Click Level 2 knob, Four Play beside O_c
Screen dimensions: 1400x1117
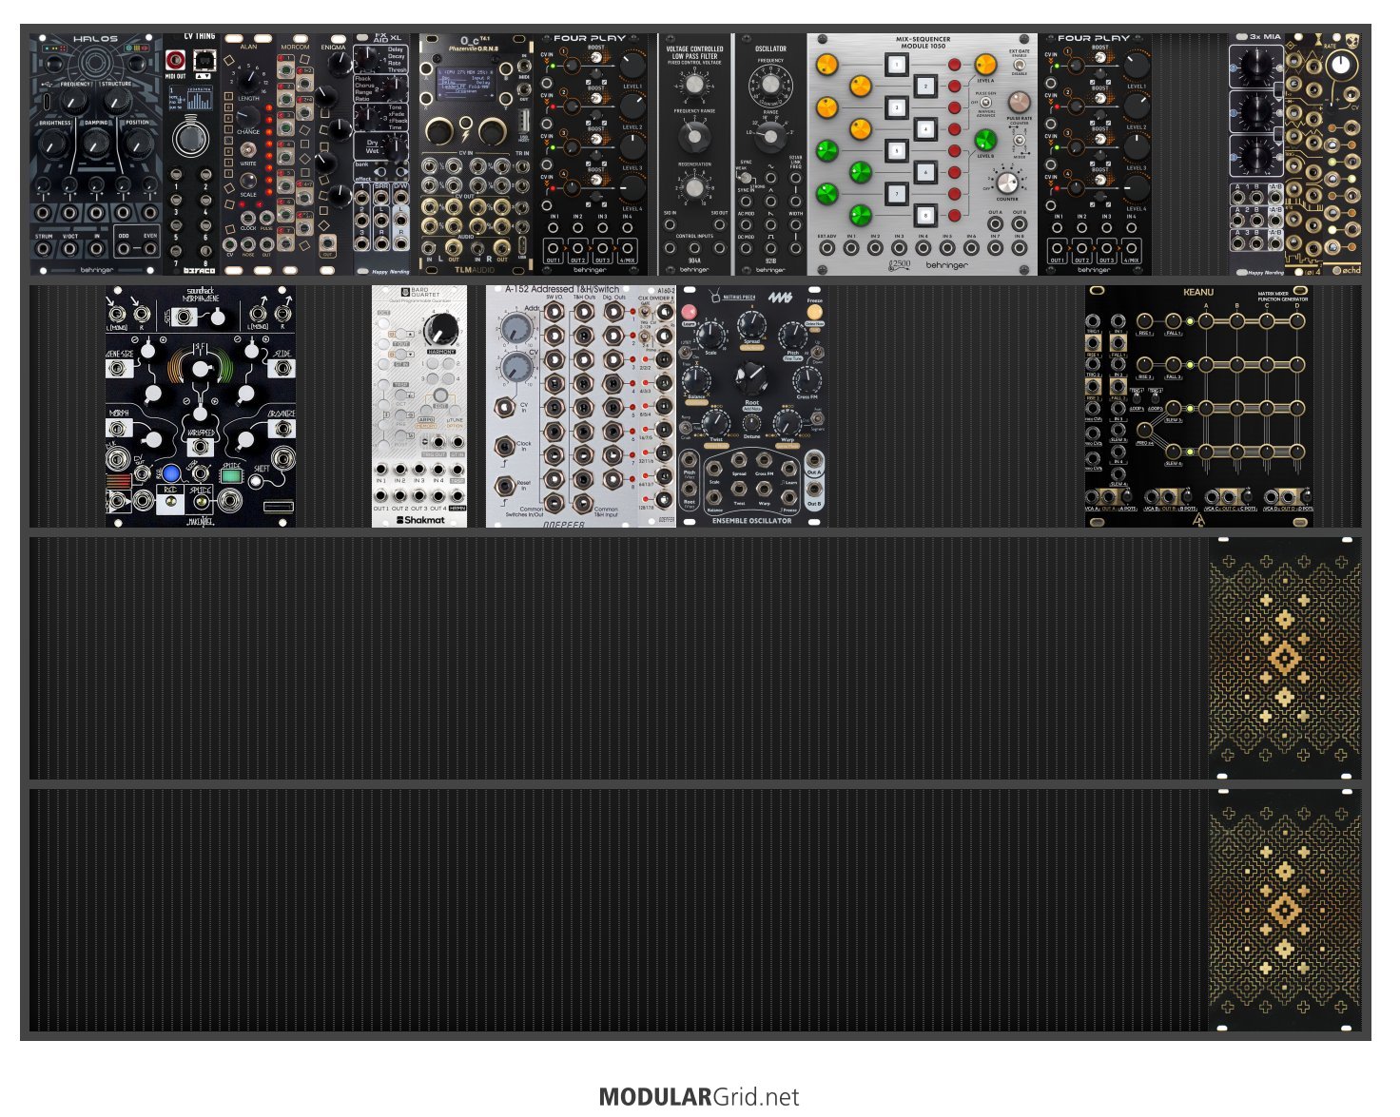[x=632, y=106]
